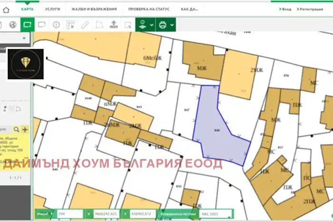The image size is (333, 222).
Task: Click the yellow search result entry
Action: [14, 152]
